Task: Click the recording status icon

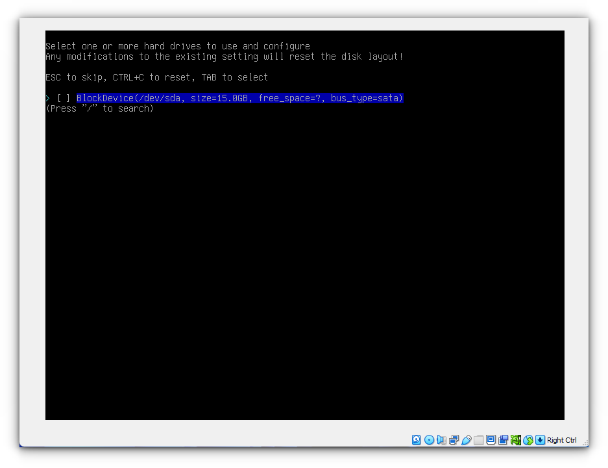Action: [504, 439]
